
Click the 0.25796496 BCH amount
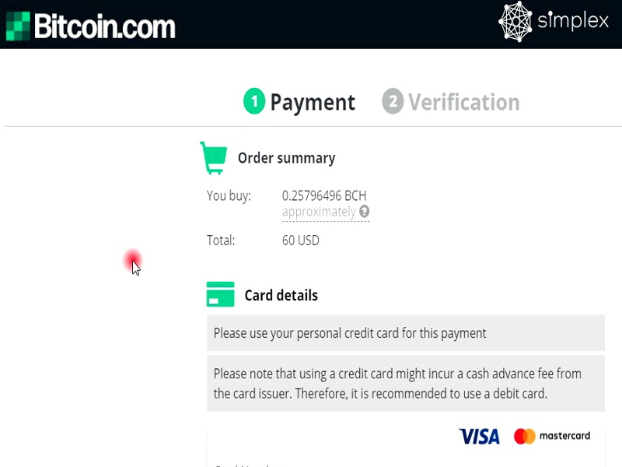coord(324,195)
